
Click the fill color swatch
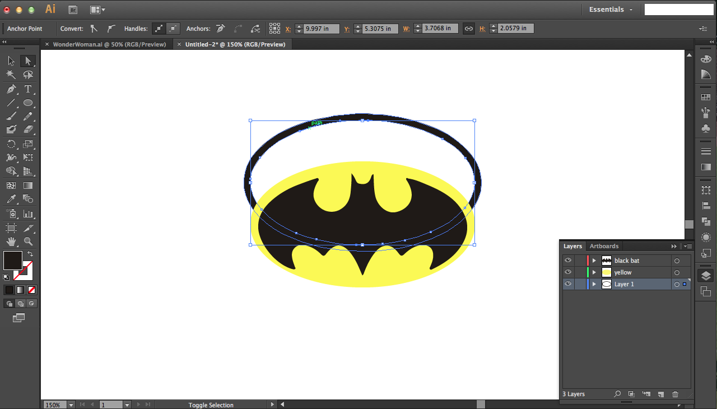coord(12,261)
